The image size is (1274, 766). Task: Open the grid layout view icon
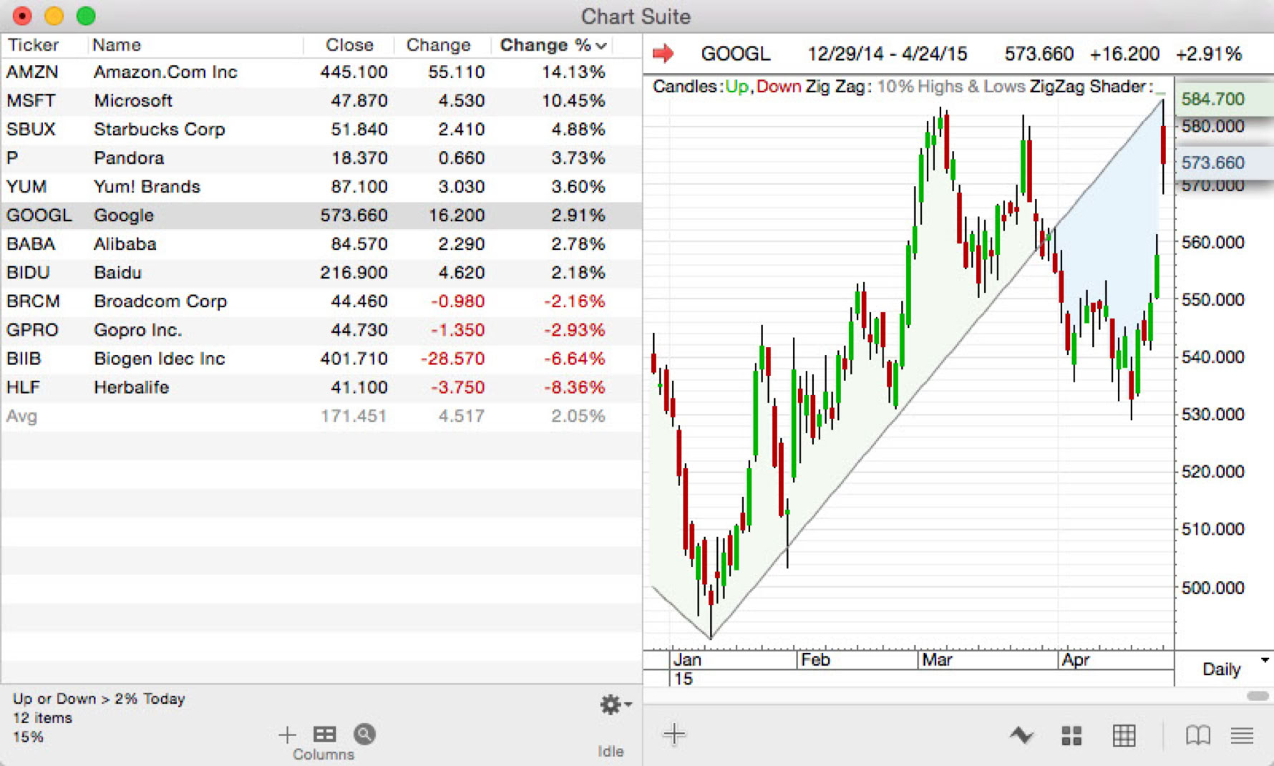1124,735
